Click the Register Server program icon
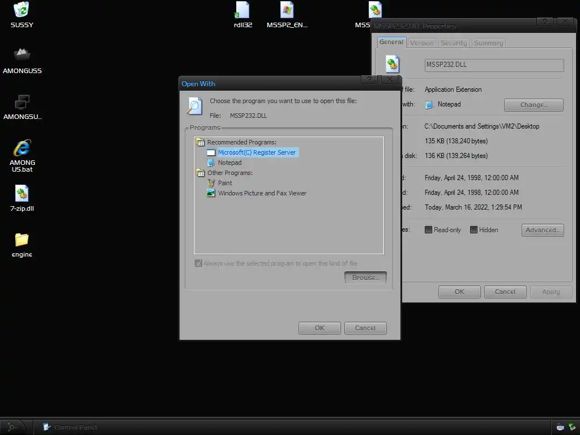This screenshot has height=435, width=580. click(211, 152)
